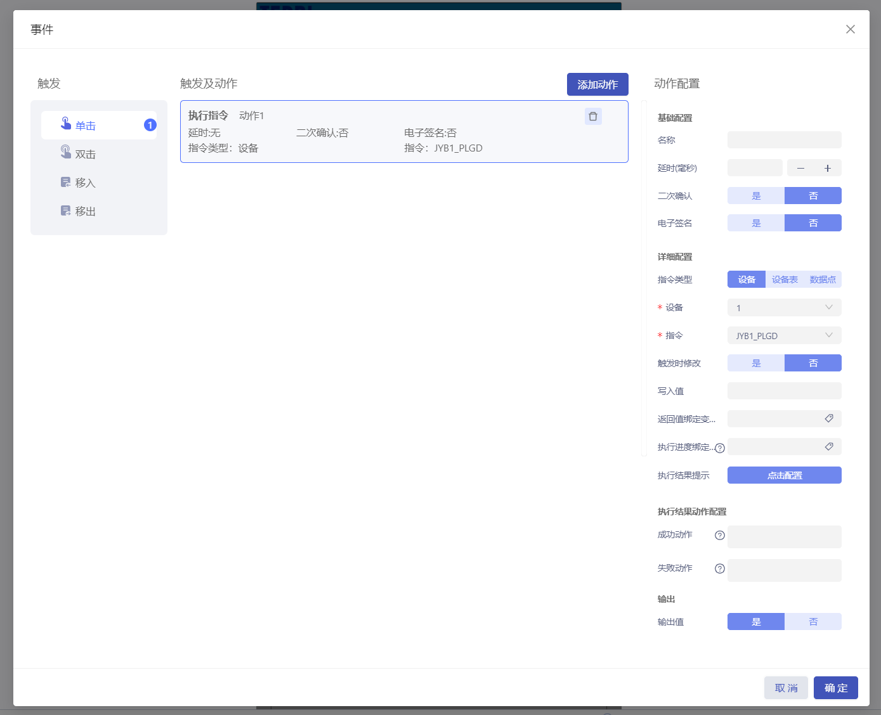
Task: Increase 延时 with the plus button
Action: pos(827,168)
